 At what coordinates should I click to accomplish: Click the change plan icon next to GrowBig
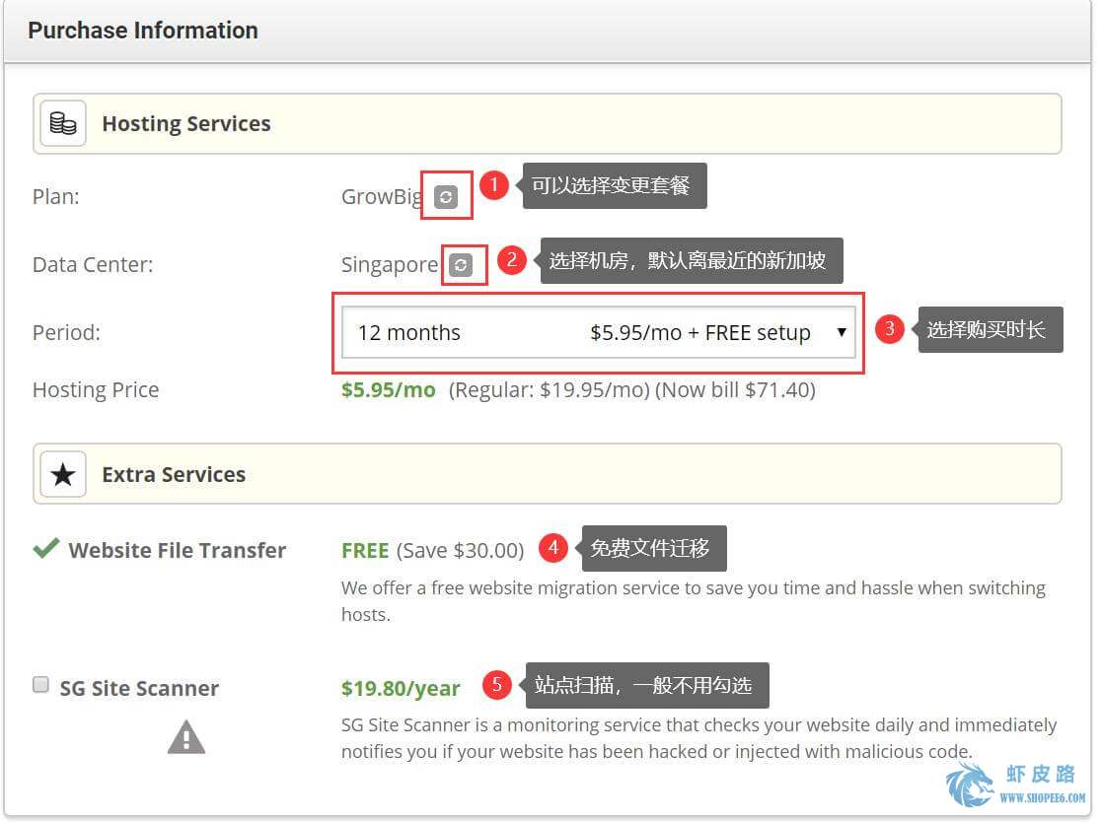446,197
